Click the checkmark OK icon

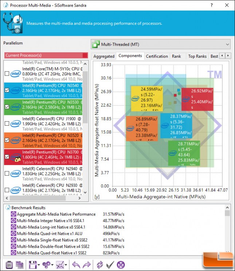coord(110,265)
